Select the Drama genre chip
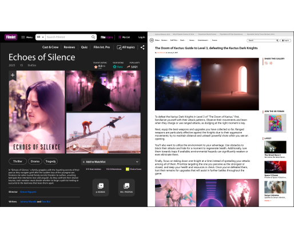The height and width of the screenshot is (239, 294). (35, 161)
